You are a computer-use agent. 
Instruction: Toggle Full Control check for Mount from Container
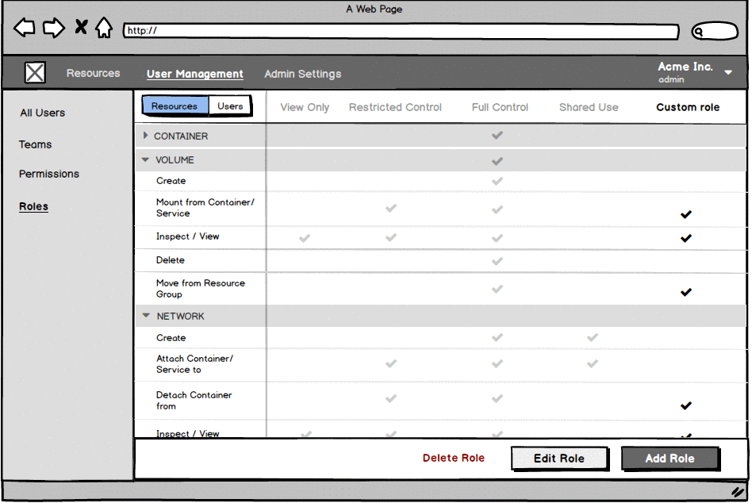[x=497, y=209]
